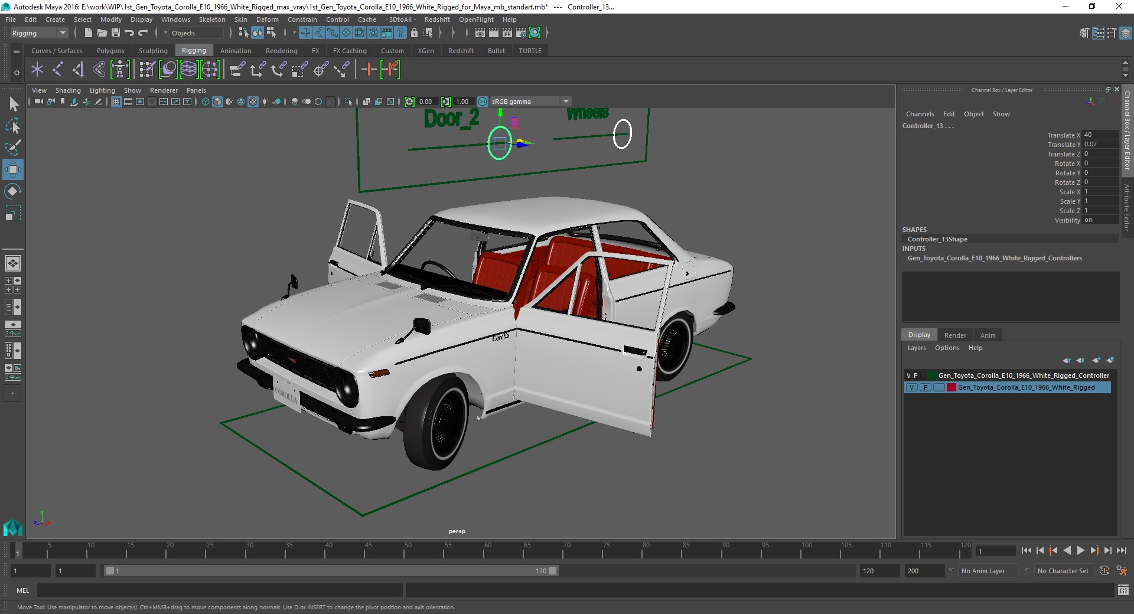This screenshot has height=614, width=1134.
Task: Open the Channels menu in Channel Box
Action: pyautogui.click(x=920, y=114)
